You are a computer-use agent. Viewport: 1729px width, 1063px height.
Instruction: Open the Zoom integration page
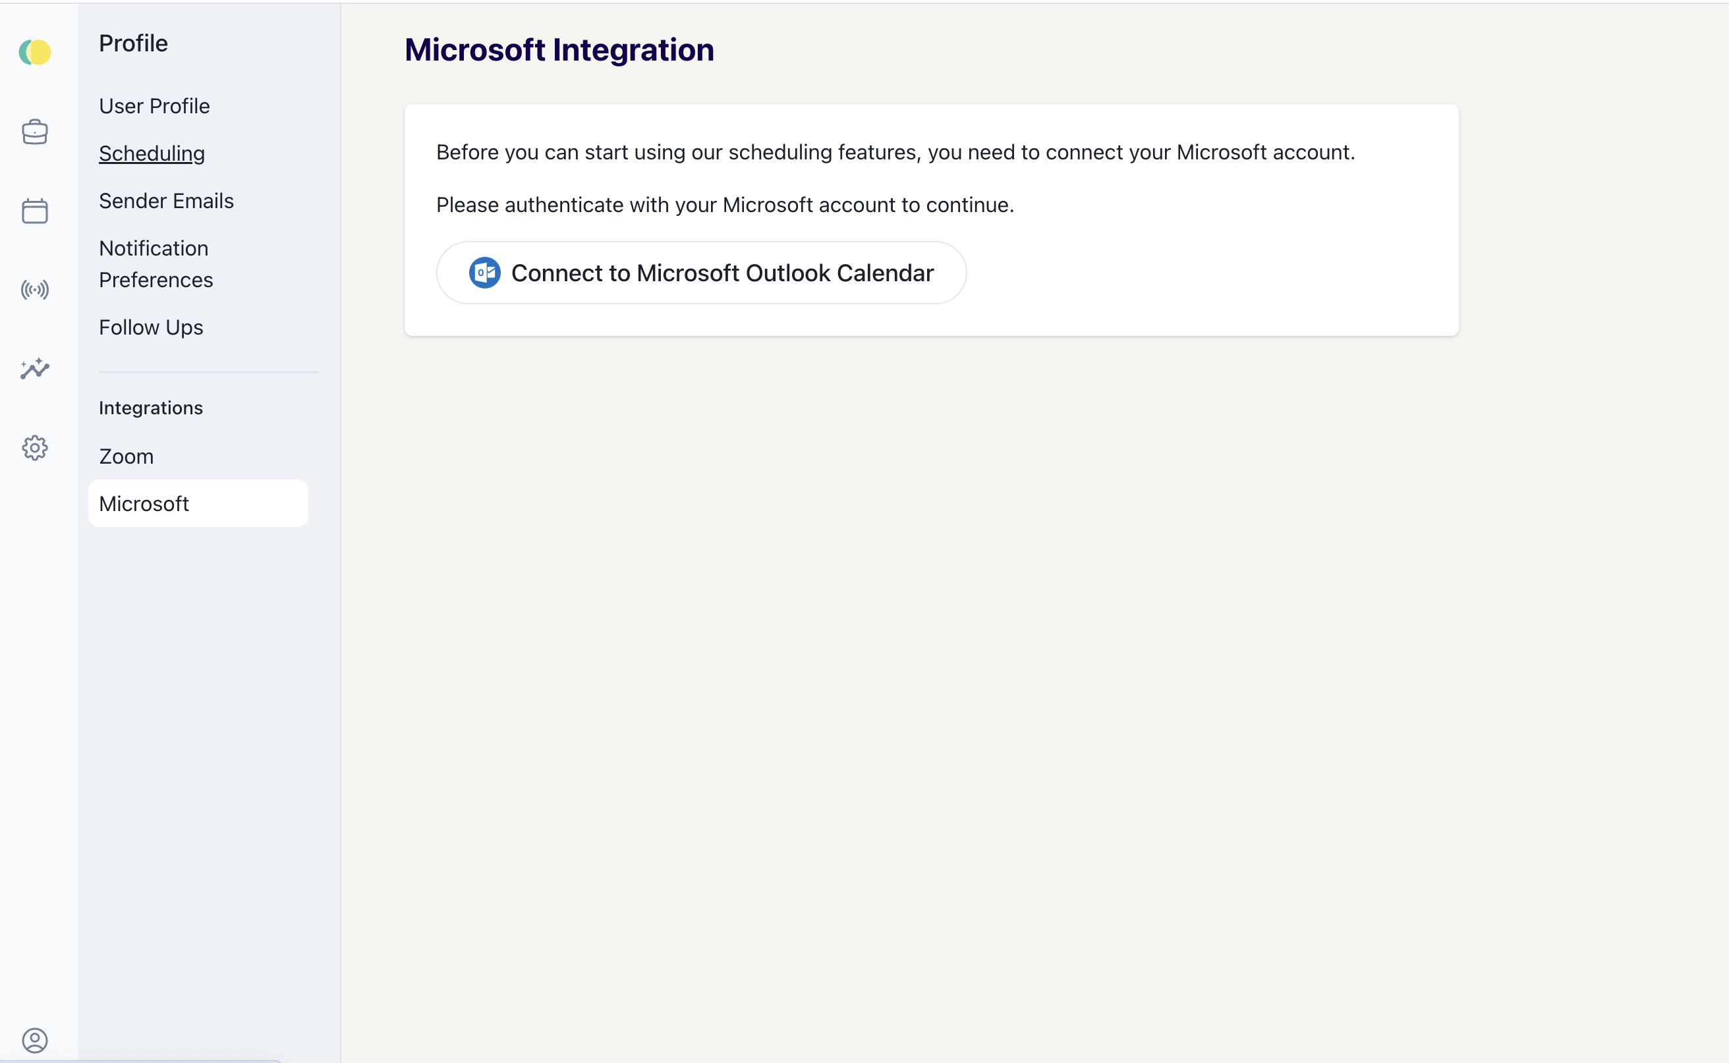click(126, 456)
